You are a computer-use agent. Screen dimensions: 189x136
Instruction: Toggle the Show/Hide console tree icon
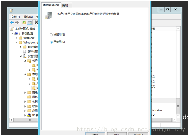pos(30,22)
